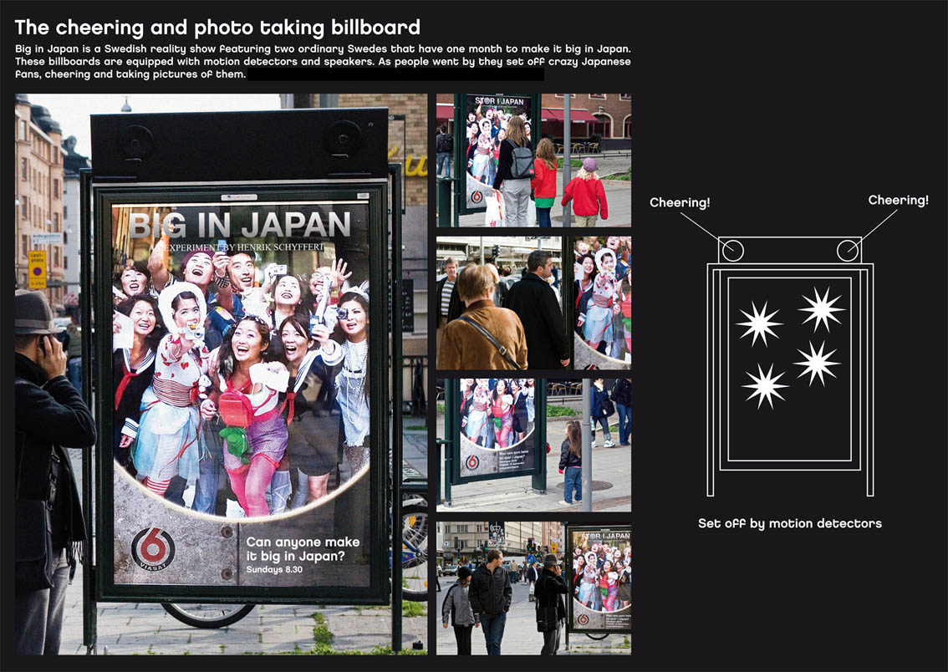Screen dimensions: 948x672
Task: Open the thumbnail with the man in the brown jacket
Action: (533, 303)
